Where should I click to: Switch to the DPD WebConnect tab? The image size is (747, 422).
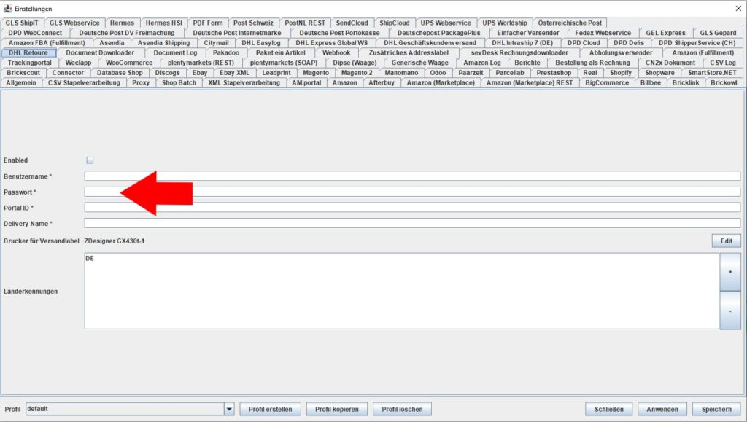(35, 33)
